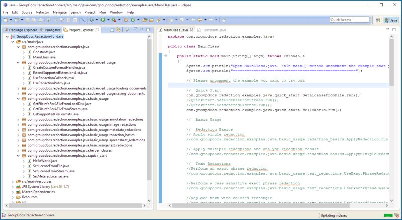Select SetMeteredLicense.java file

(x=51, y=176)
